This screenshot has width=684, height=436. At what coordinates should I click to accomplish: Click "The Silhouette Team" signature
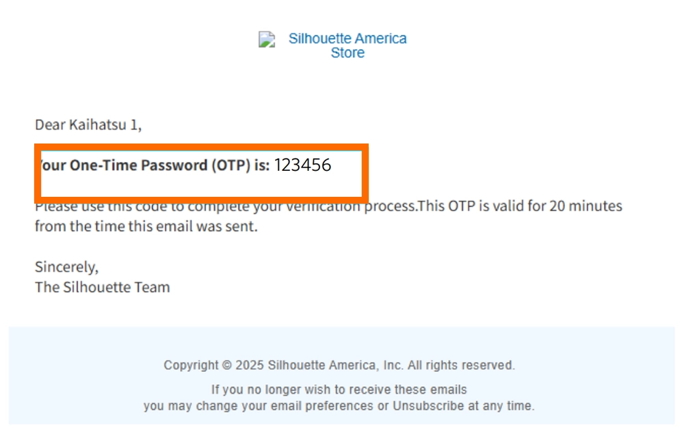(102, 288)
